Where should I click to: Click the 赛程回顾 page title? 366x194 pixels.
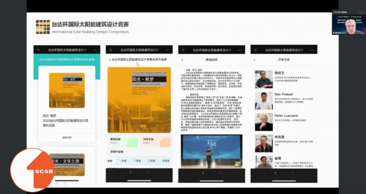[212, 60]
